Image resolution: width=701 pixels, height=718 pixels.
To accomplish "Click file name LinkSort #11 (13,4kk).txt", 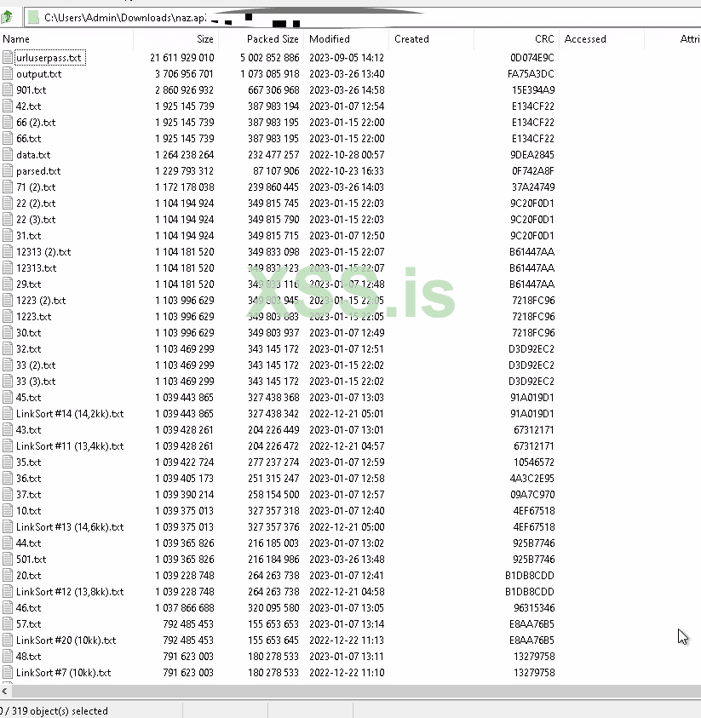I will coord(70,446).
